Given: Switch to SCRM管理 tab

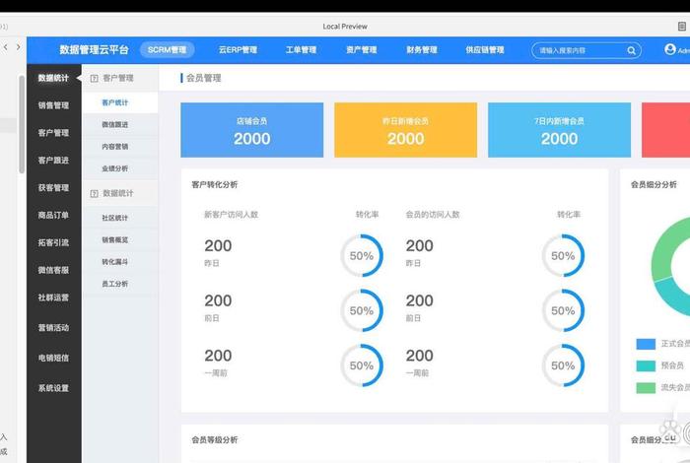Looking at the screenshot, I should [x=168, y=49].
